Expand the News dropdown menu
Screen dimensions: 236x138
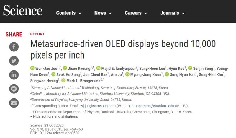click(103, 13)
